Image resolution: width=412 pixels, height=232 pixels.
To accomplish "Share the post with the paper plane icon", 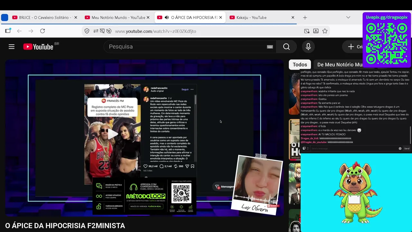I will tap(187, 166).
